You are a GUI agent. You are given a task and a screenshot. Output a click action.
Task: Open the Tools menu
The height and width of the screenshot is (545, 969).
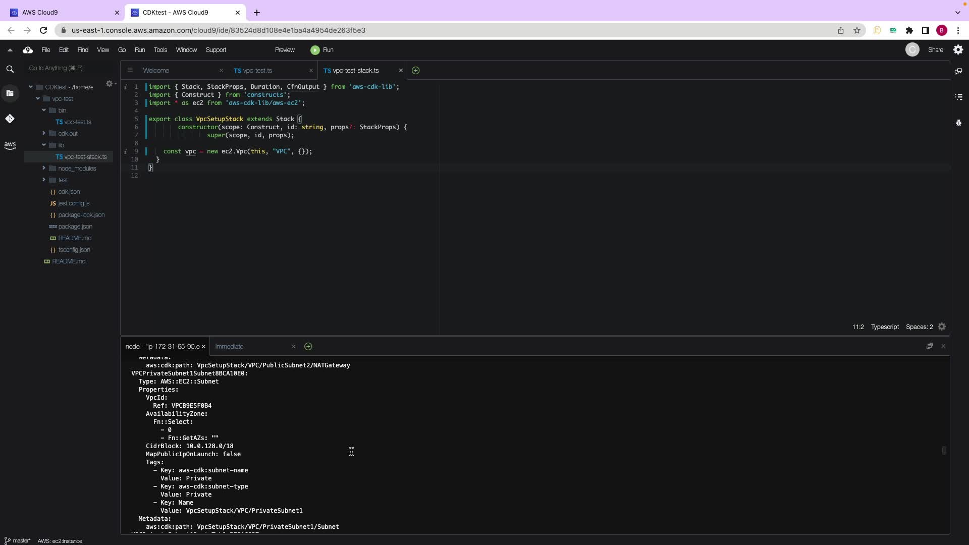coord(160,50)
